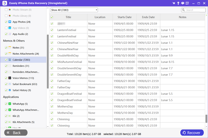This screenshot has height=138, width=208.
Task: Click the Calendar category icon
Action: (10, 60)
